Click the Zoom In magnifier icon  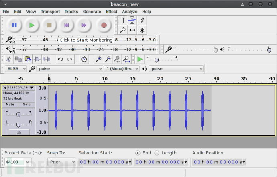98,59
